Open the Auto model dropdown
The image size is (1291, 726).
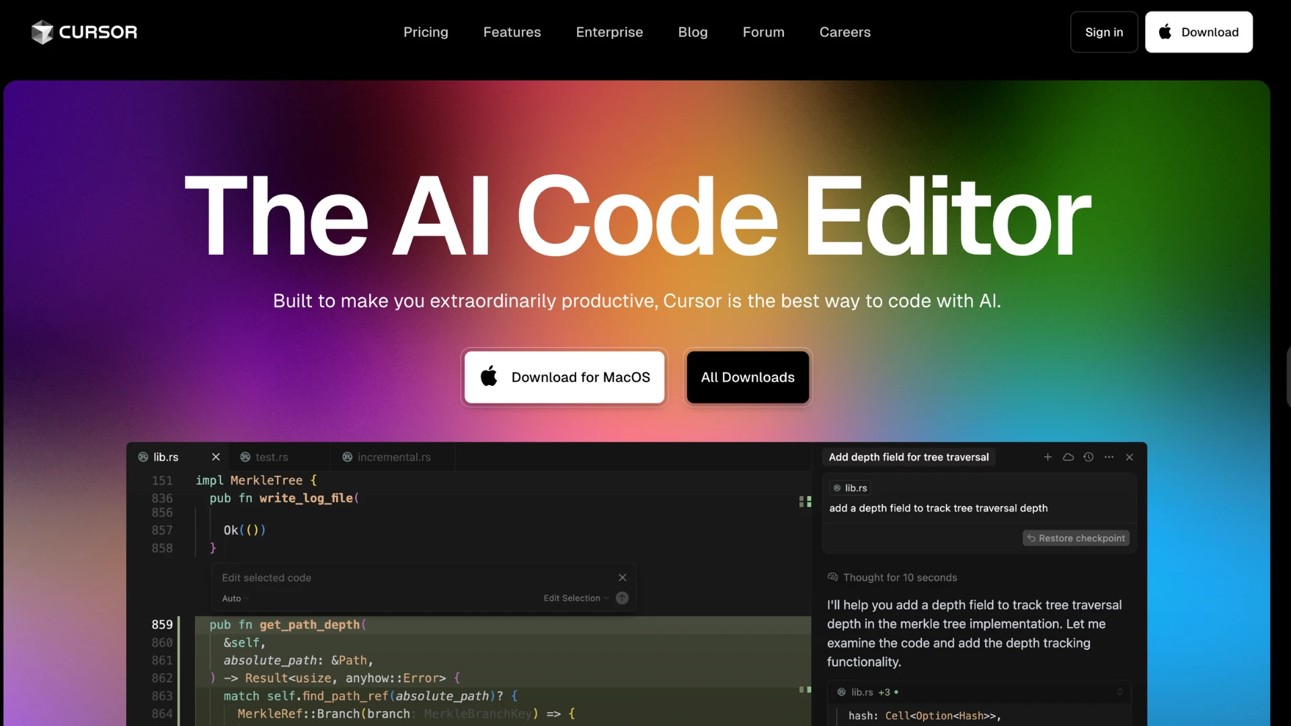coord(235,598)
